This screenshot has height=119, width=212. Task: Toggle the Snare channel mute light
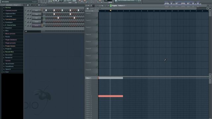coord(26,22)
